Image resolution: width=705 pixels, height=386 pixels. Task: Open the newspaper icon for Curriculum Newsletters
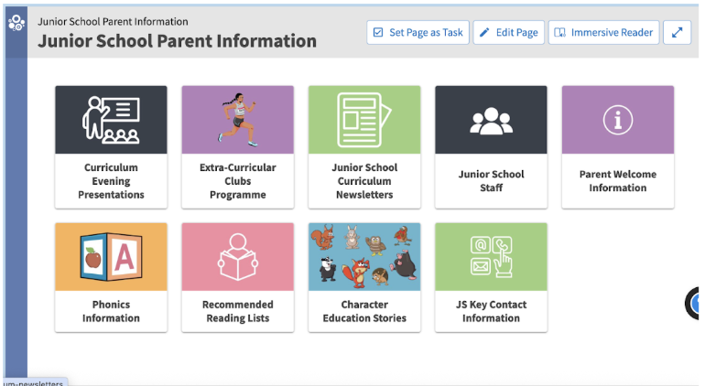click(x=364, y=120)
